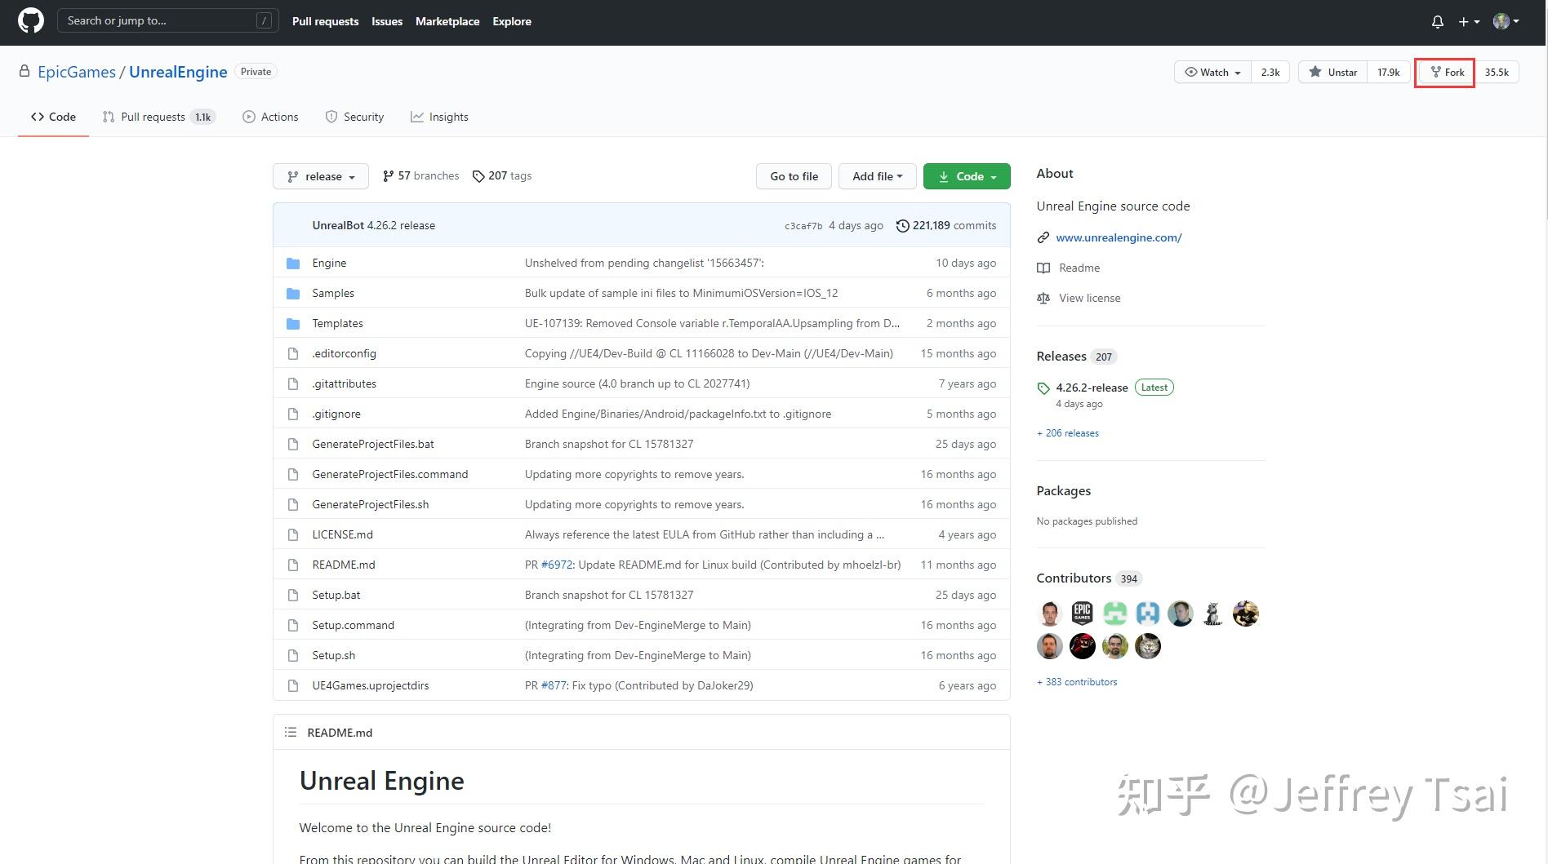Viewport: 1548px width, 864px height.
Task: Click the README table of contents icon
Action: (291, 732)
